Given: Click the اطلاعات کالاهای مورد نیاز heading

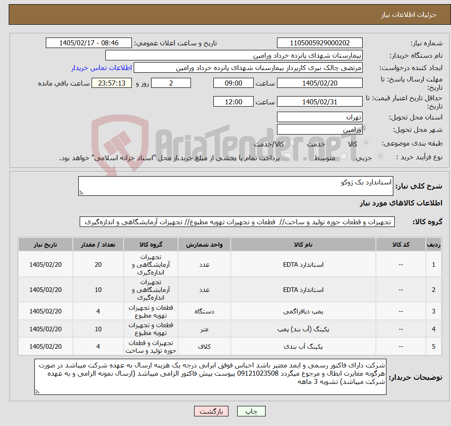Looking at the screenshot, I should 401,203.
